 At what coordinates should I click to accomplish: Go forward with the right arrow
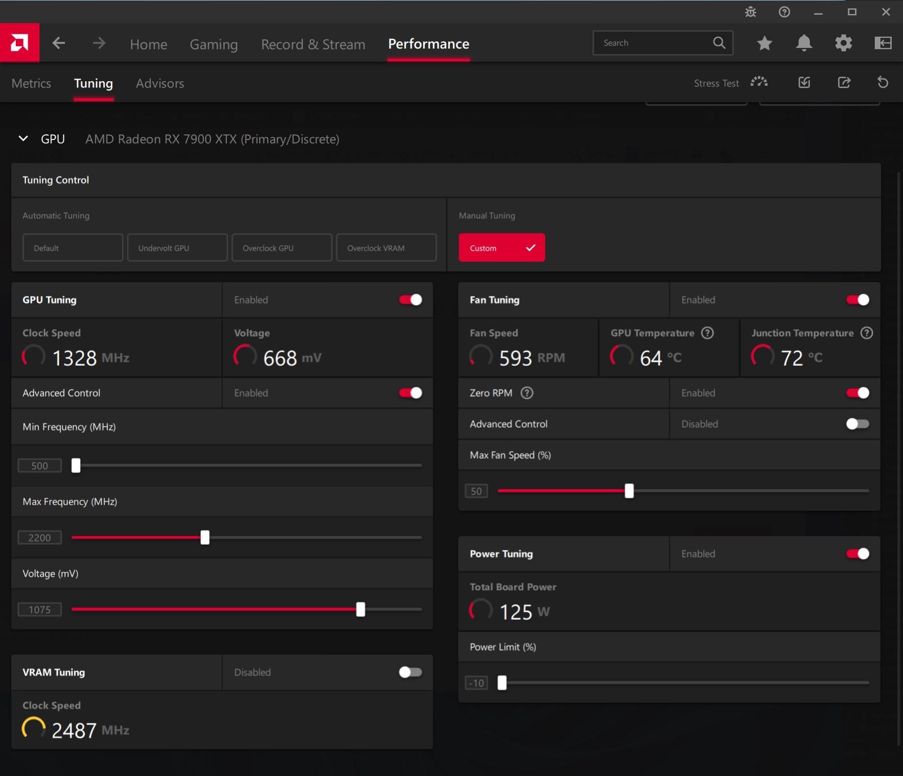click(99, 43)
